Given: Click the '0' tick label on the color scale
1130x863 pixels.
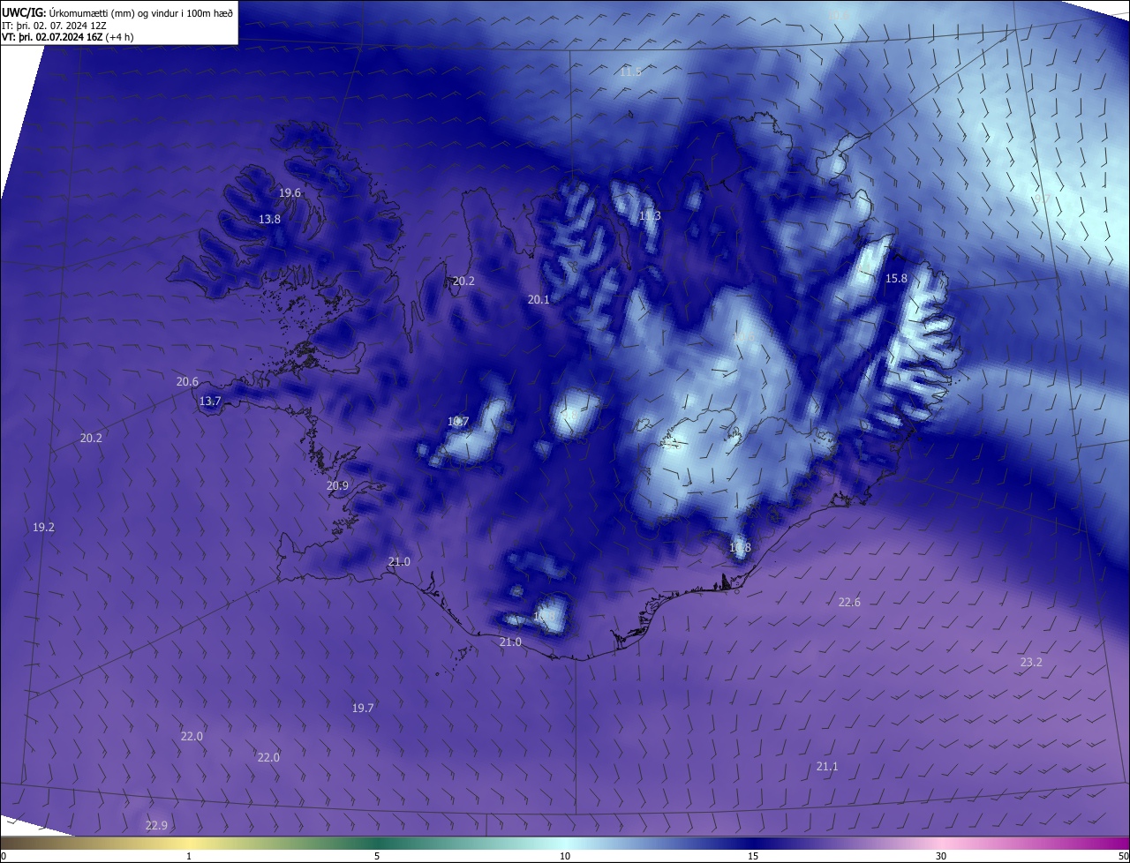Looking at the screenshot, I should tap(4, 856).
